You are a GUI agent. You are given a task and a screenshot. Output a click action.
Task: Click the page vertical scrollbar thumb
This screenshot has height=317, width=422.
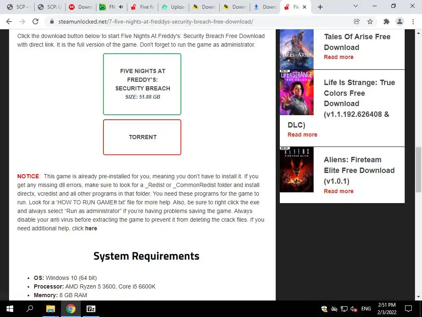pyautogui.click(x=418, y=170)
